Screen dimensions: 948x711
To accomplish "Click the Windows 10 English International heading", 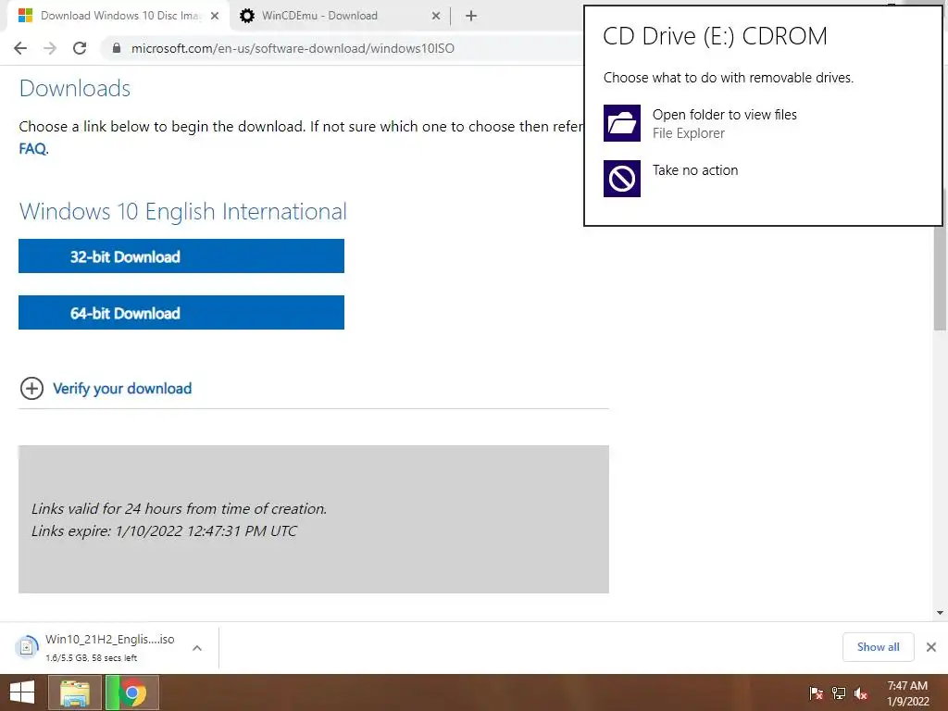I will click(x=182, y=212).
